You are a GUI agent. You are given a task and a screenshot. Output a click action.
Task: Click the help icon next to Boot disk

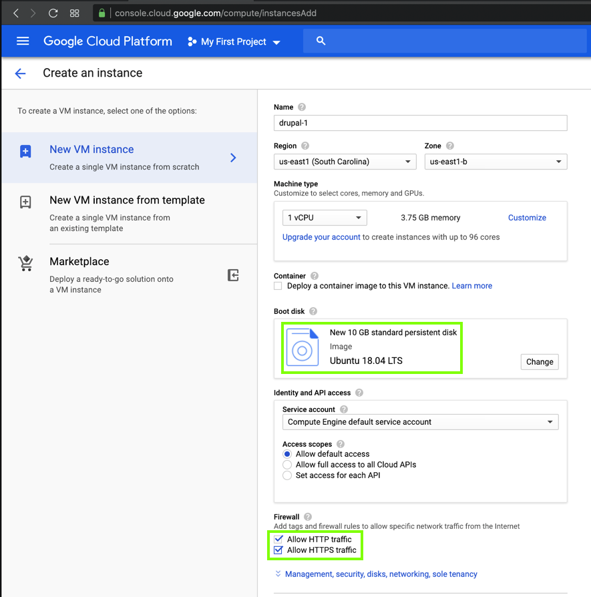(313, 311)
